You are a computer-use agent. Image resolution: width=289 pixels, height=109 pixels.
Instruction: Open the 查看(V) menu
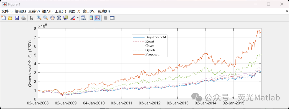(x=34, y=11)
